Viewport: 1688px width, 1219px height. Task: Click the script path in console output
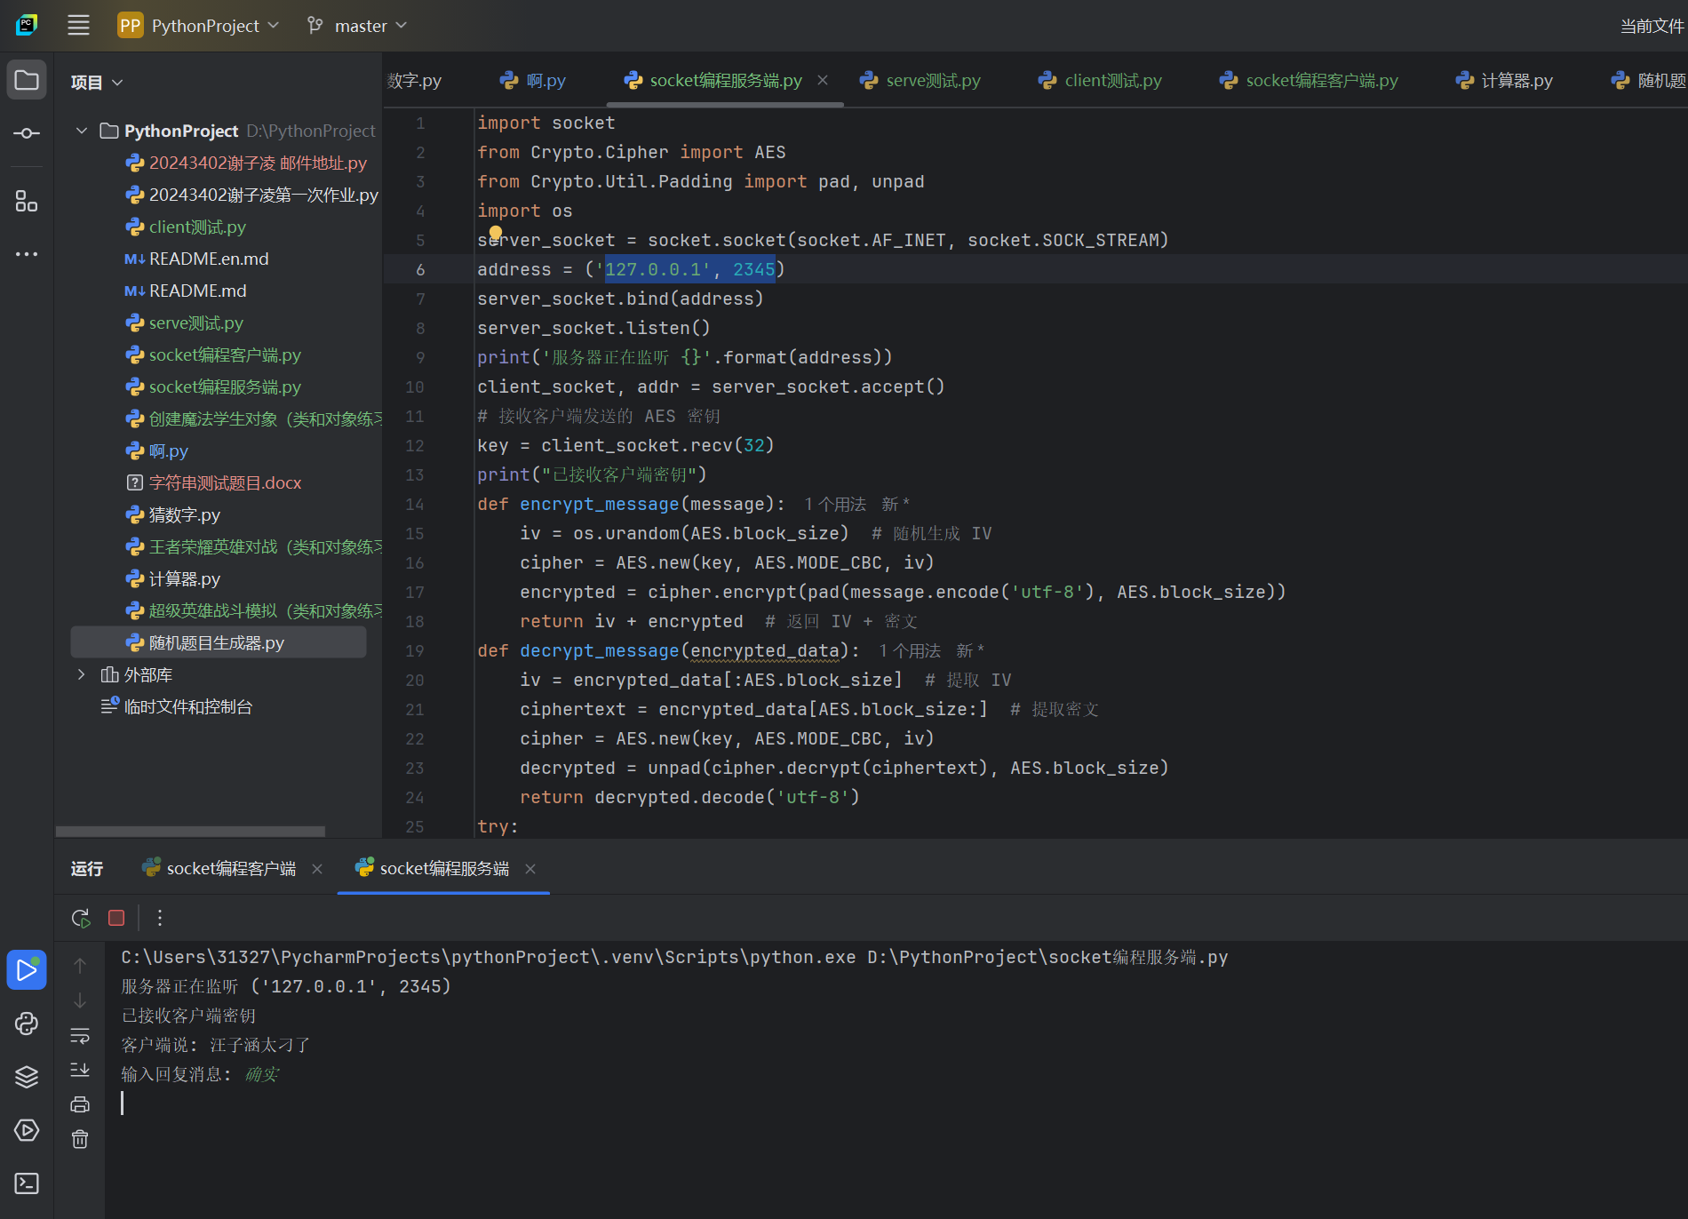pyautogui.click(x=1047, y=958)
